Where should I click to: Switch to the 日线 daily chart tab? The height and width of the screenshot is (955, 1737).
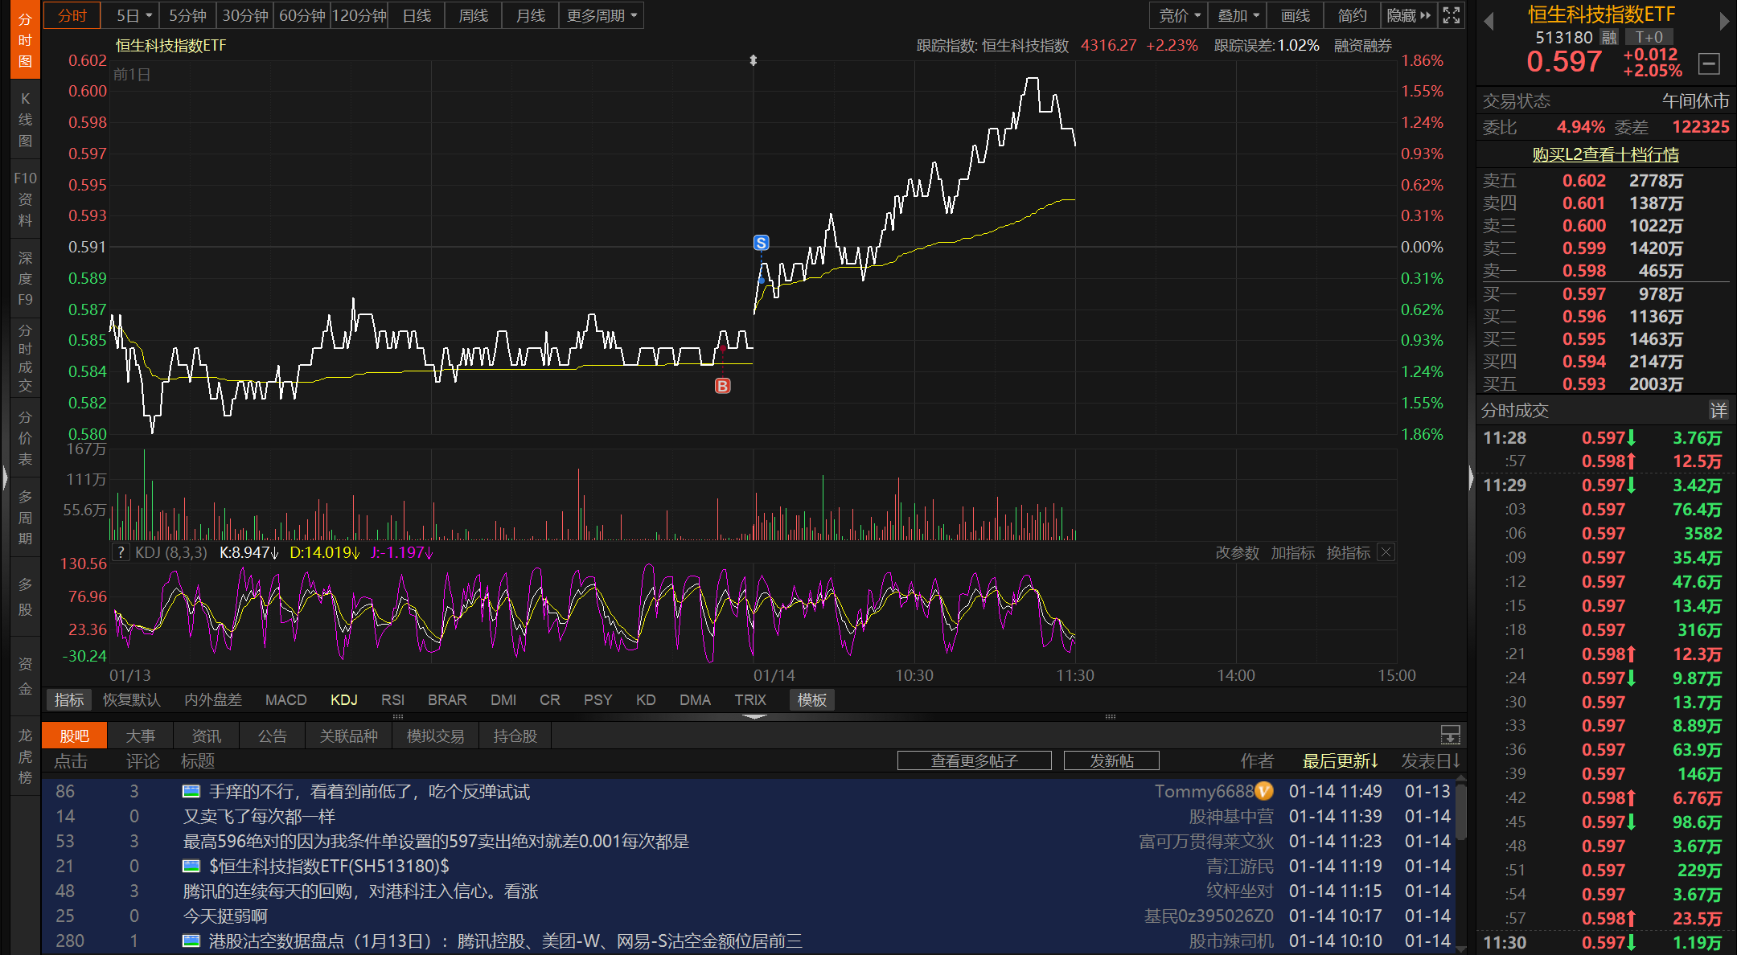coord(417,15)
